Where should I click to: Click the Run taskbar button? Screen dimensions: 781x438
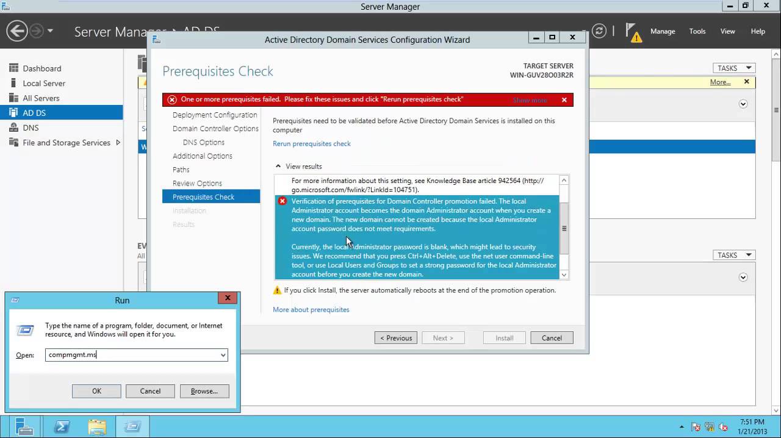(132, 426)
